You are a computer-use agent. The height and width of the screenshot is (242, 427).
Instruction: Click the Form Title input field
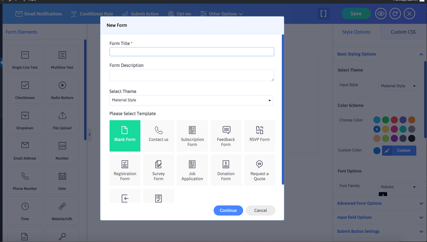192,52
